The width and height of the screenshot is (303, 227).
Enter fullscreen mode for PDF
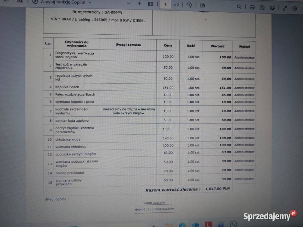tap(285, 8)
